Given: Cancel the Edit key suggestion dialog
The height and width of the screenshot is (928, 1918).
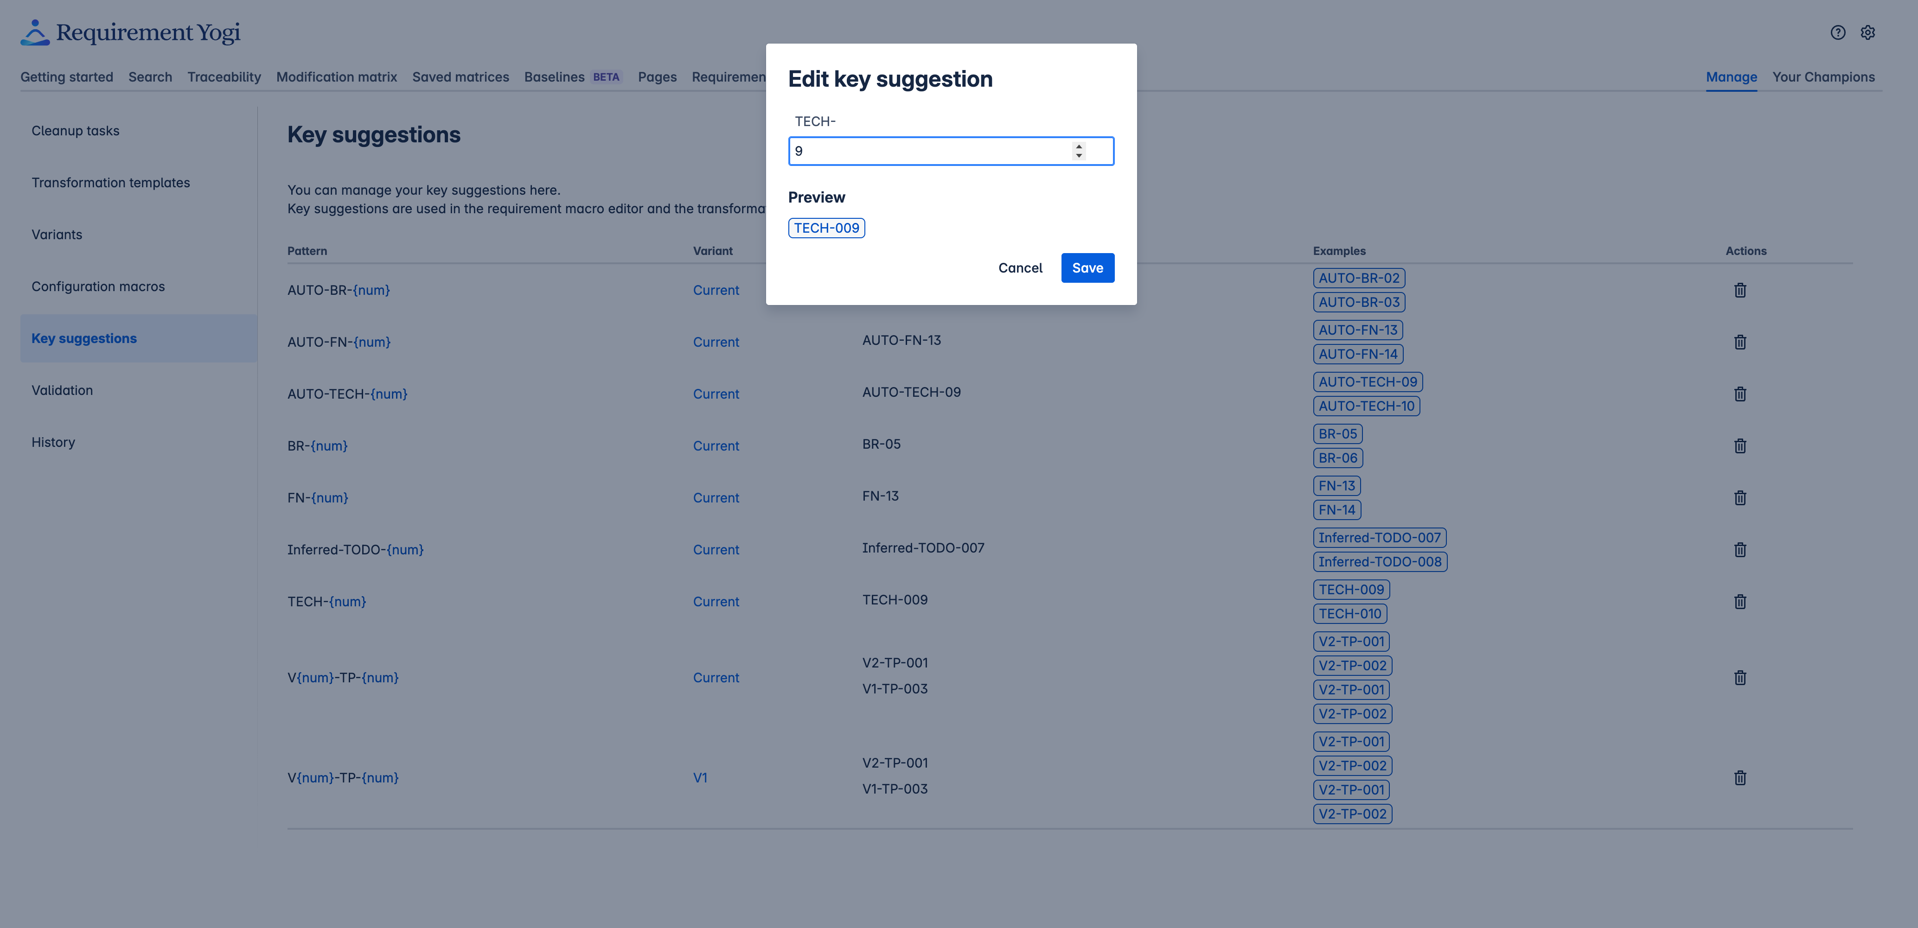Looking at the screenshot, I should [x=1019, y=268].
